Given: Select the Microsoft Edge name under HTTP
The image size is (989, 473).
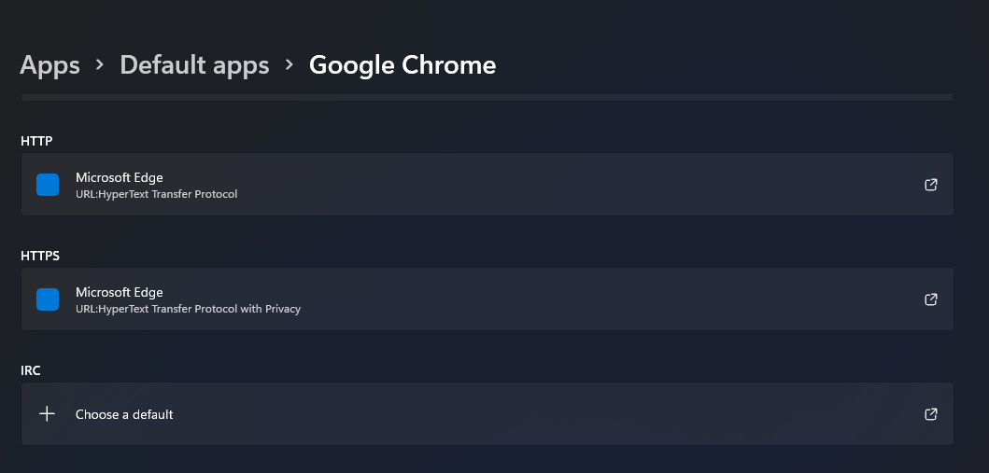Looking at the screenshot, I should 120,177.
